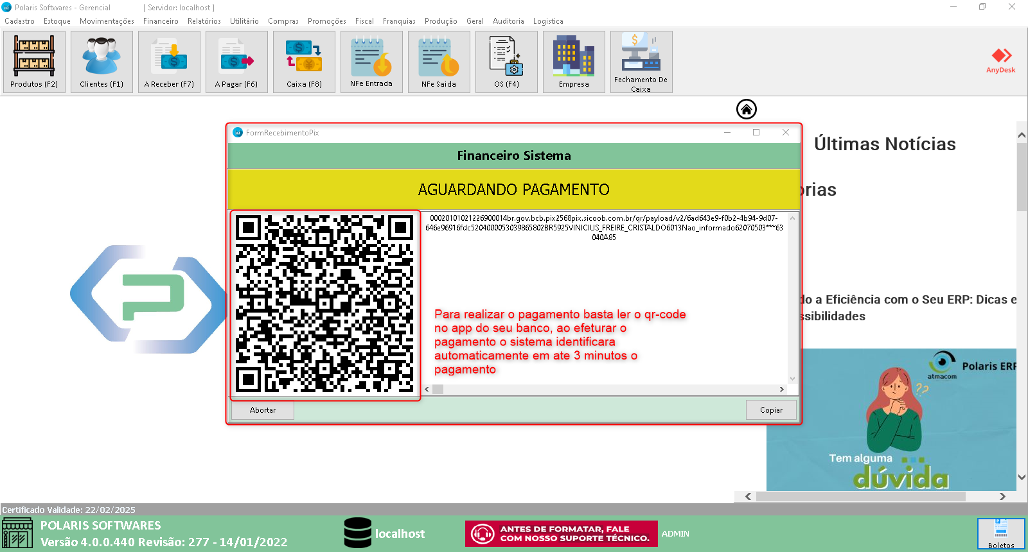
Task: Click the Abortar button
Action: 263,410
